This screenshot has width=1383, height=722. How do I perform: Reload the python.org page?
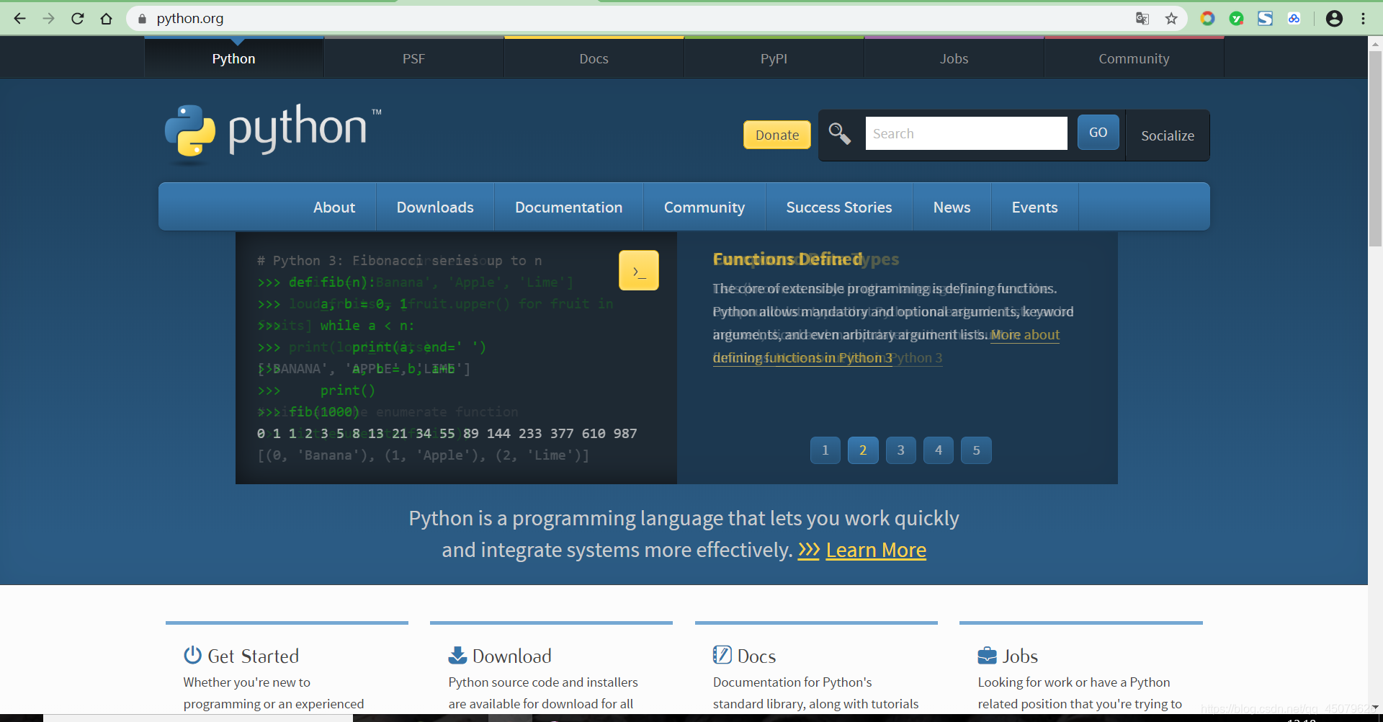click(77, 19)
